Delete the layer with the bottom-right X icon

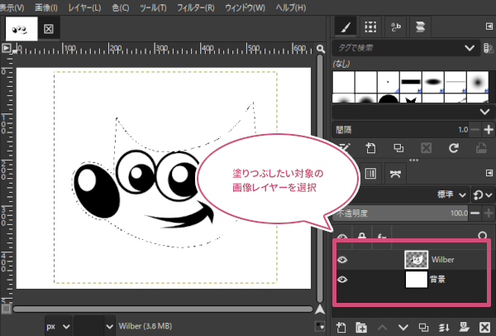point(485,326)
